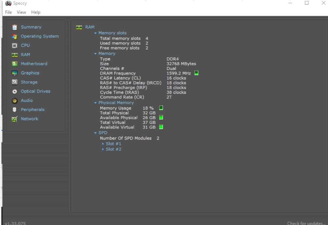Click the Audio speaker icon
The height and width of the screenshot is (225, 328).
tap(14, 101)
